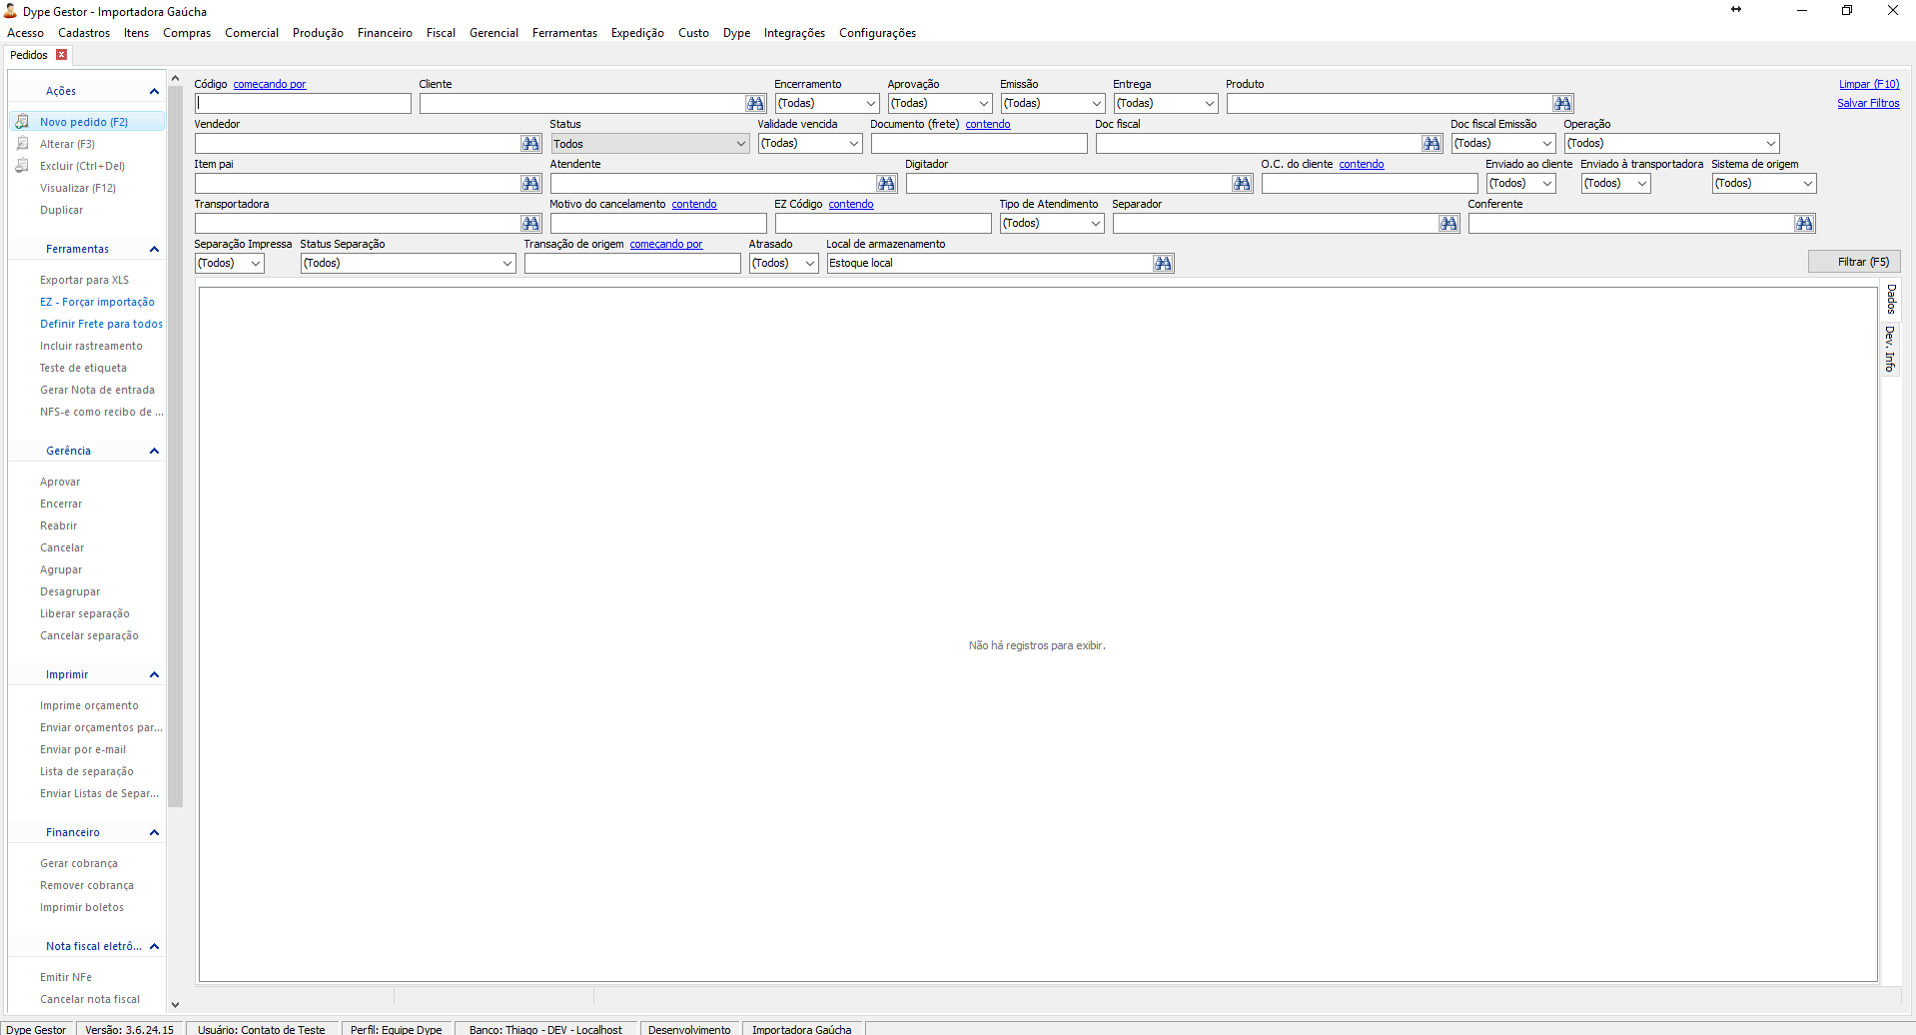Image resolution: width=1916 pixels, height=1035 pixels.
Task: Open the Conferente lookup binoculars icon
Action: (x=1804, y=224)
